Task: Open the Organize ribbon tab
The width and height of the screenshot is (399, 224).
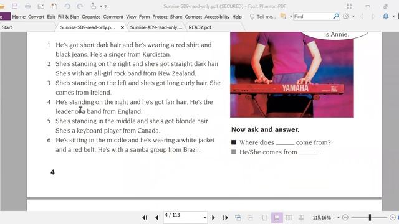Action: 91,17
